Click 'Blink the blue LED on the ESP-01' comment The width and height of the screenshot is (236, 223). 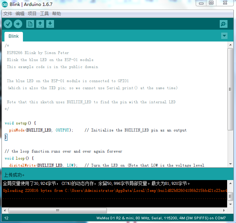click(x=50, y=60)
